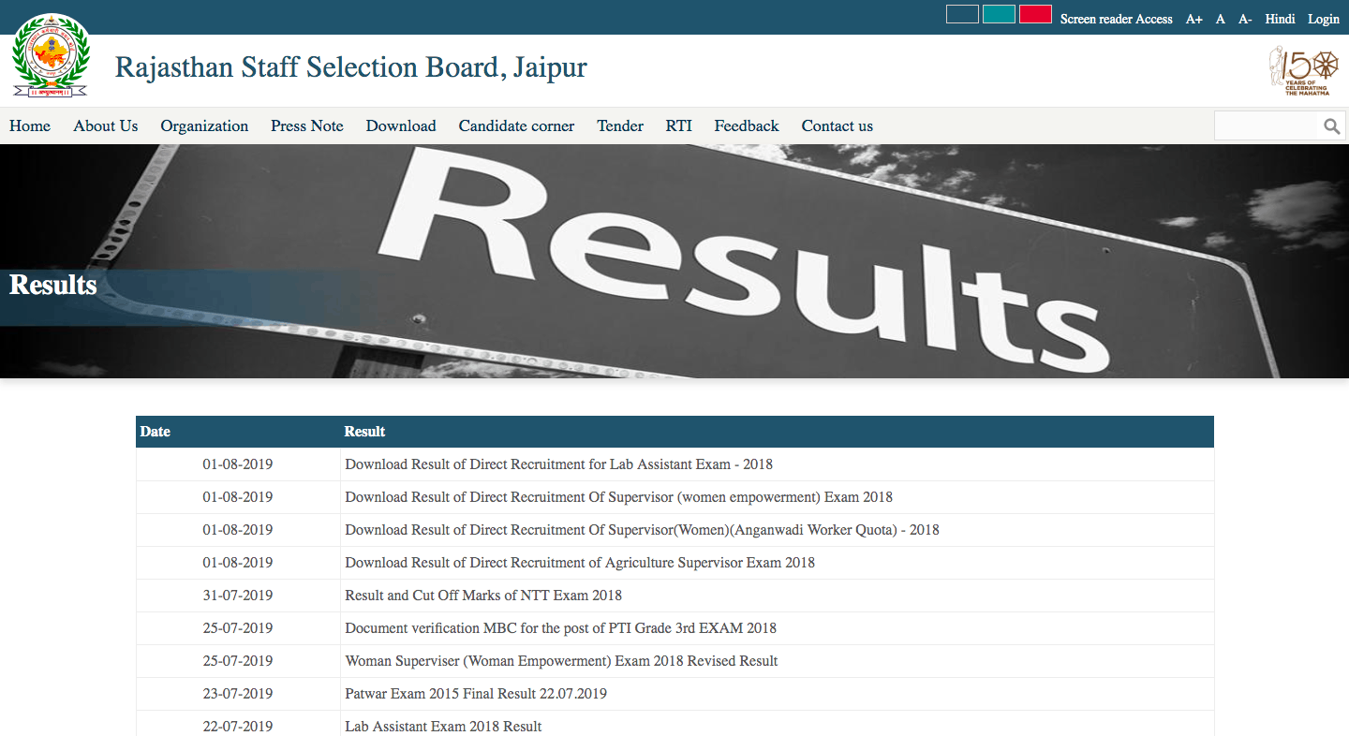Click the Login link
Viewport: 1349px width, 736px height.
point(1324,19)
